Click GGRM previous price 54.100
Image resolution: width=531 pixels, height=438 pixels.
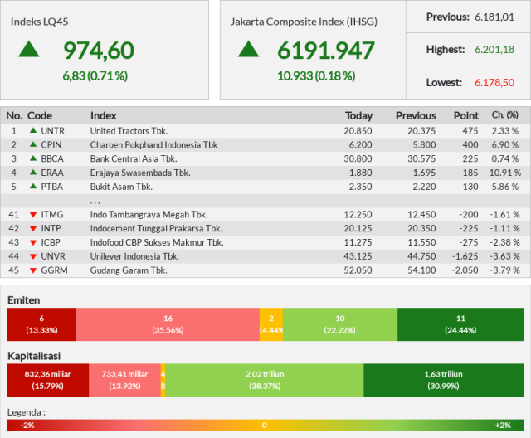421,270
